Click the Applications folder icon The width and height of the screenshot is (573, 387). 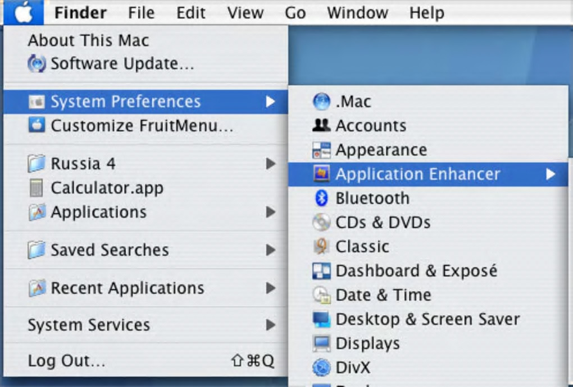(x=37, y=212)
